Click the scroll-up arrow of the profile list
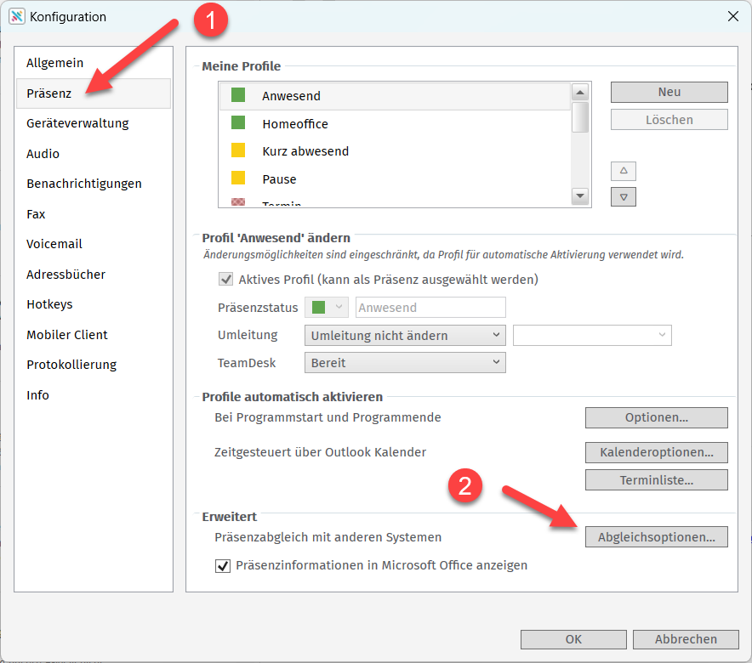 click(581, 92)
